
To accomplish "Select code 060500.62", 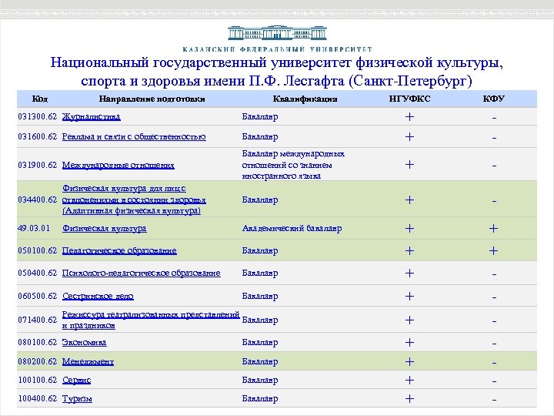I will (38, 296).
